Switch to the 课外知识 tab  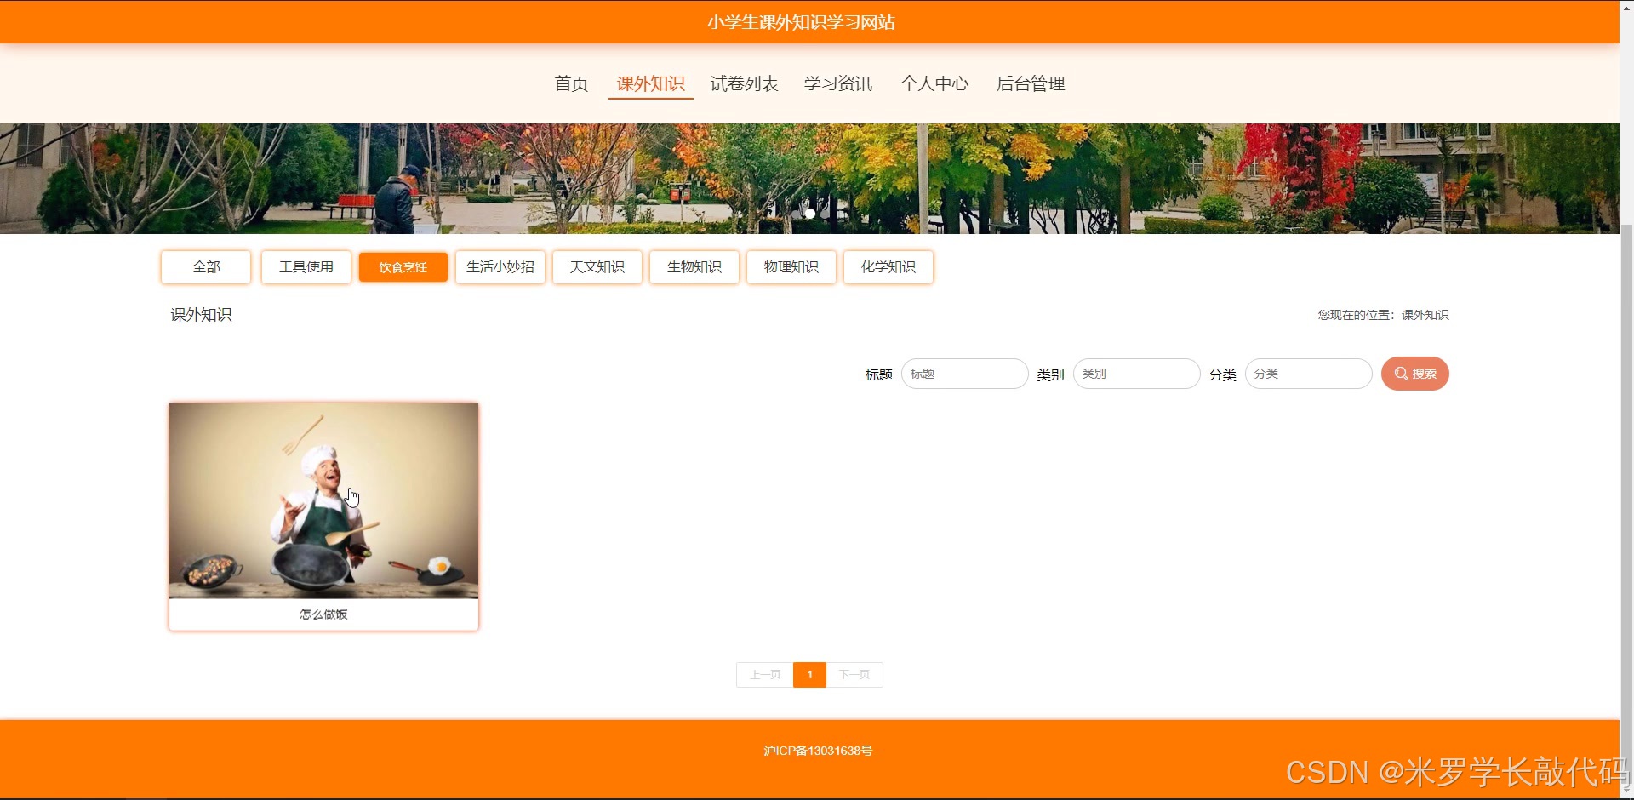pyautogui.click(x=650, y=83)
